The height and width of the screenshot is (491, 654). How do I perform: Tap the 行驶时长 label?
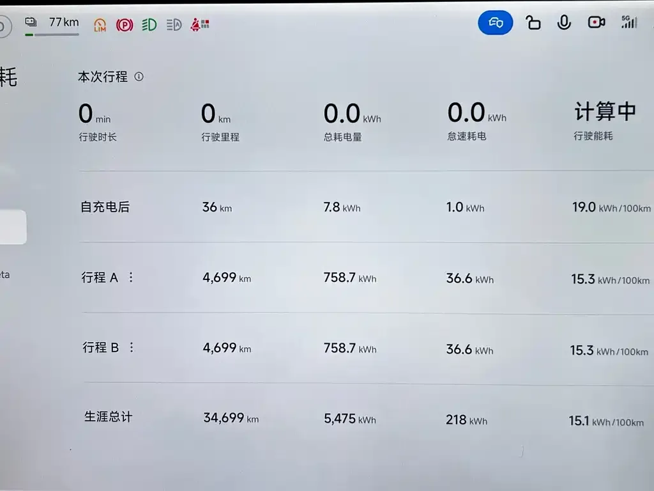coord(98,137)
